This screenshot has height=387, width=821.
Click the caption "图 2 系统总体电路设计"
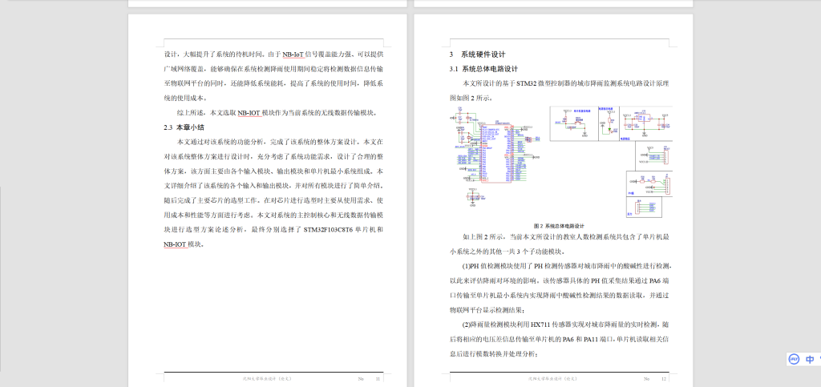pyautogui.click(x=559, y=226)
